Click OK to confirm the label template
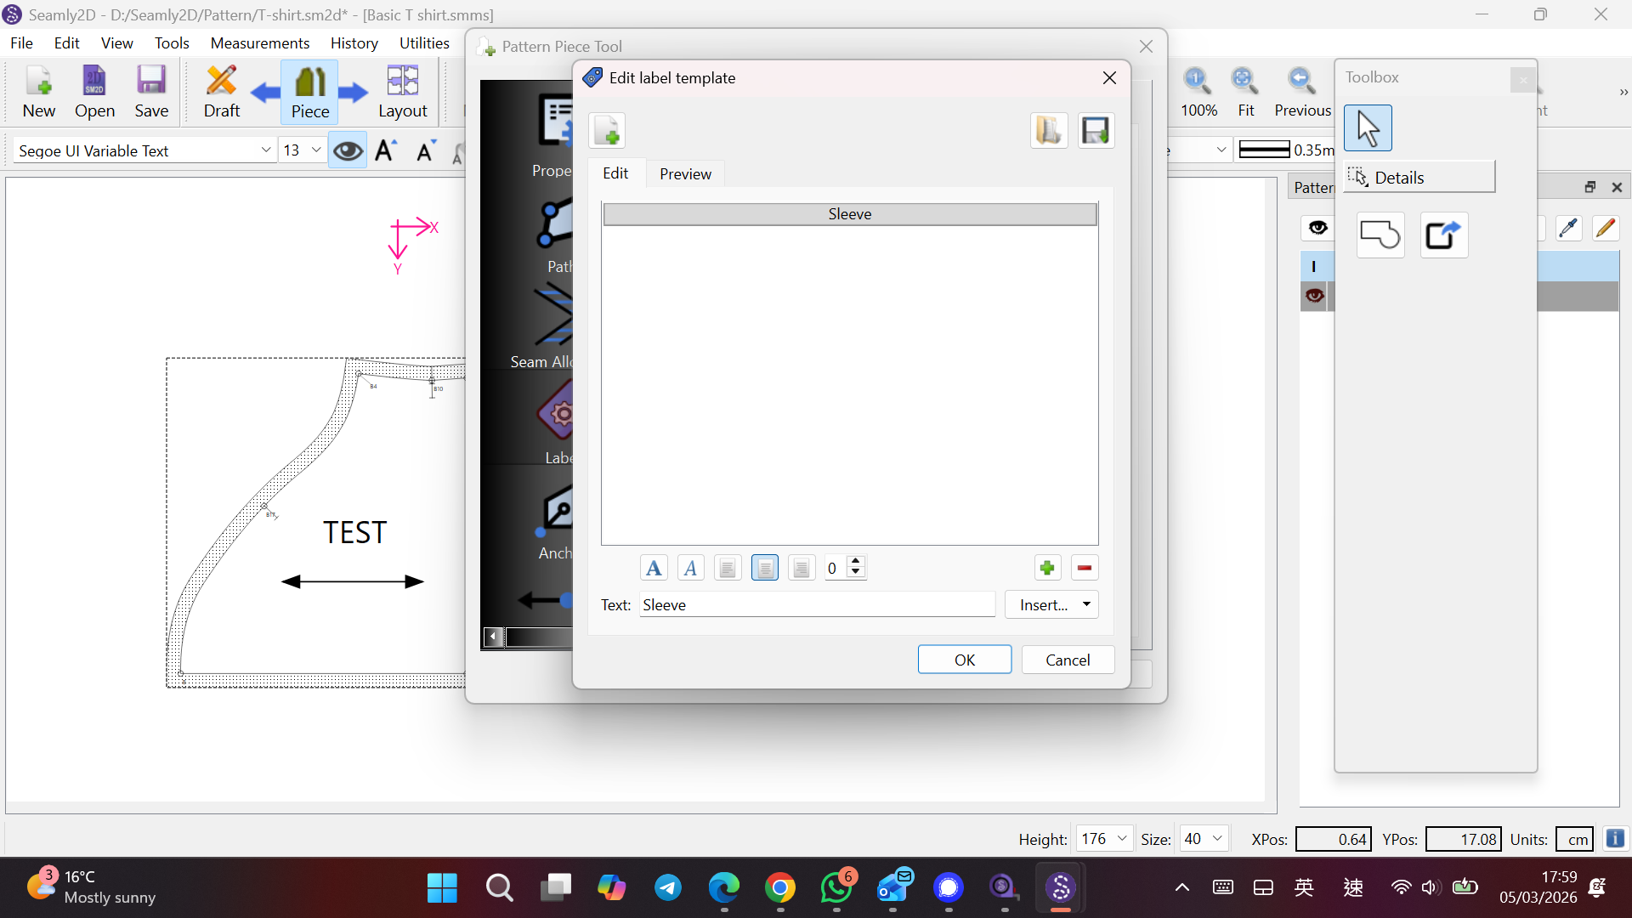Screen dimensions: 1632x918 coord(964,660)
